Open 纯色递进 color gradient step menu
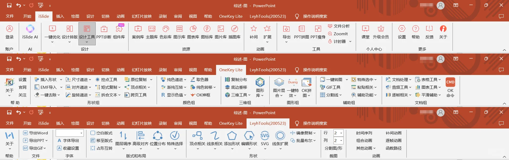This screenshot has width=509, height=160. [173, 79]
